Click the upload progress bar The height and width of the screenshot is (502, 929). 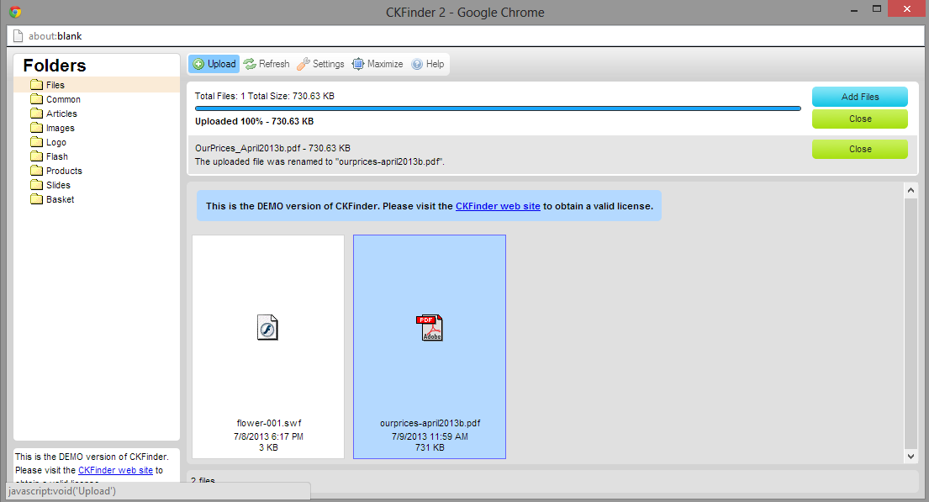[x=498, y=108]
